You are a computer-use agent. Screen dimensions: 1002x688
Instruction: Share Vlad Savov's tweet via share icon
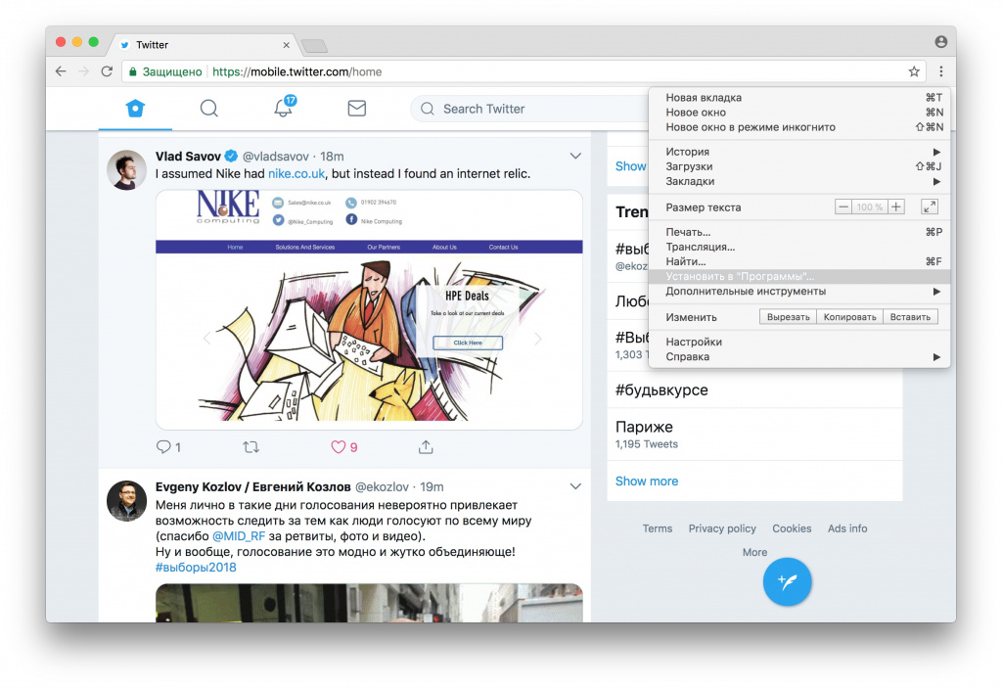(x=426, y=447)
